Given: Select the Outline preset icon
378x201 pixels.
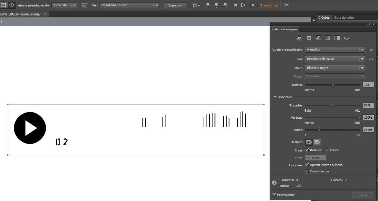Looking at the screenshot, I should pyautogui.click(x=346, y=38).
